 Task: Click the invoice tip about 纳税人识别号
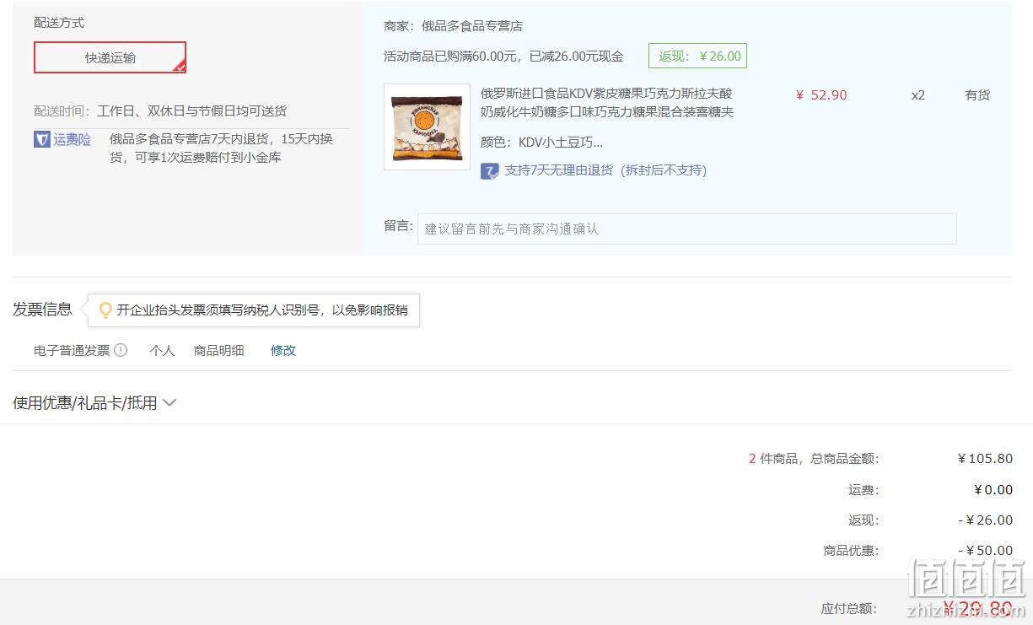[262, 310]
